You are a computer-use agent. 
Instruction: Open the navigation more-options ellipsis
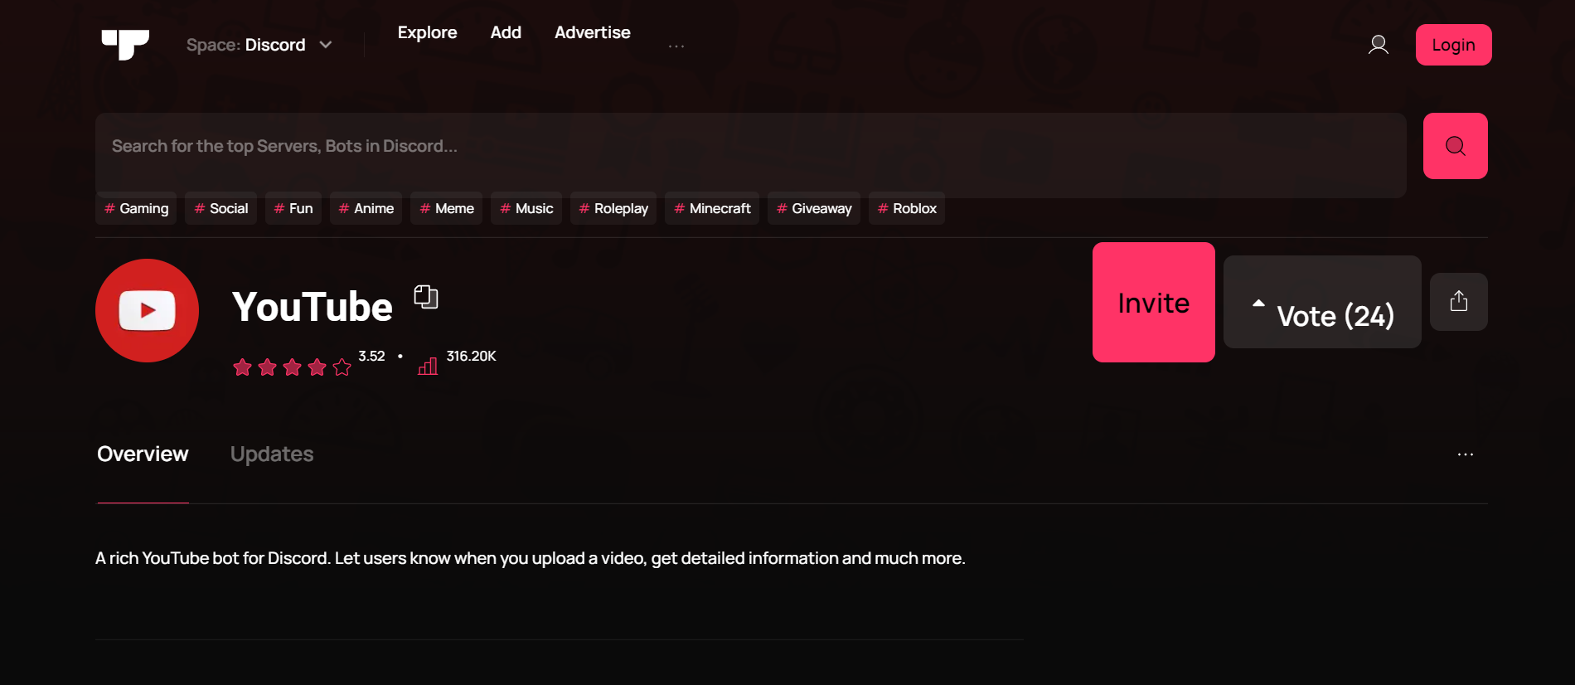pos(676,46)
